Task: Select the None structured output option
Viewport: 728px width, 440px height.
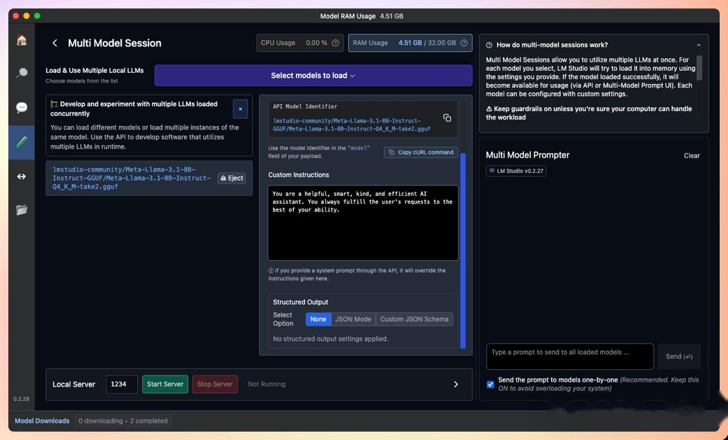Action: click(318, 319)
